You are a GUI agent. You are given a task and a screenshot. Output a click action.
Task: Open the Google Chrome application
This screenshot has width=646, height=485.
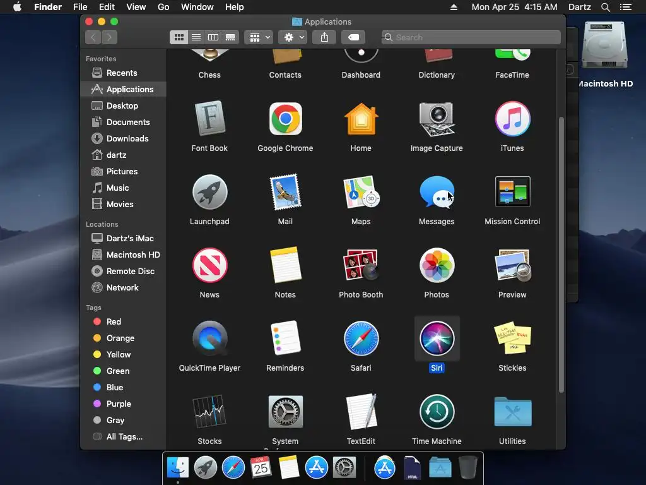285,119
